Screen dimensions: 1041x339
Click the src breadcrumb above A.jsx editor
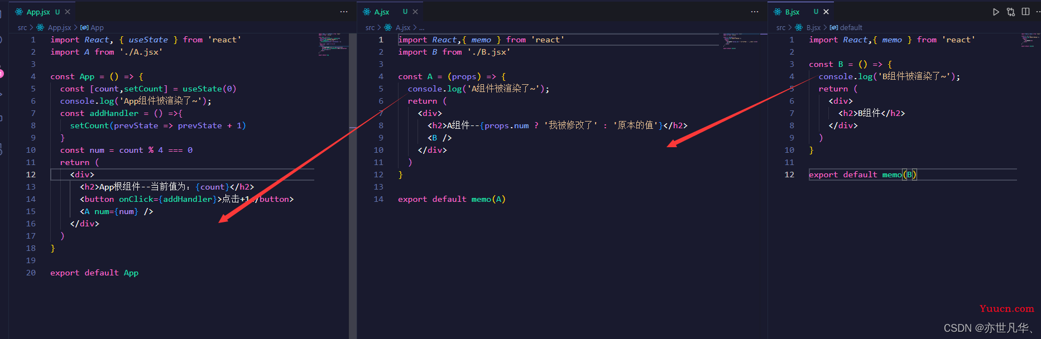370,27
